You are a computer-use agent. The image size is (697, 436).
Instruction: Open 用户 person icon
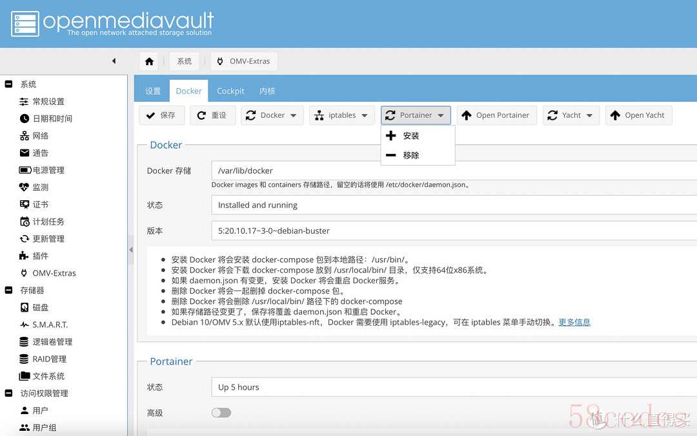(x=25, y=410)
